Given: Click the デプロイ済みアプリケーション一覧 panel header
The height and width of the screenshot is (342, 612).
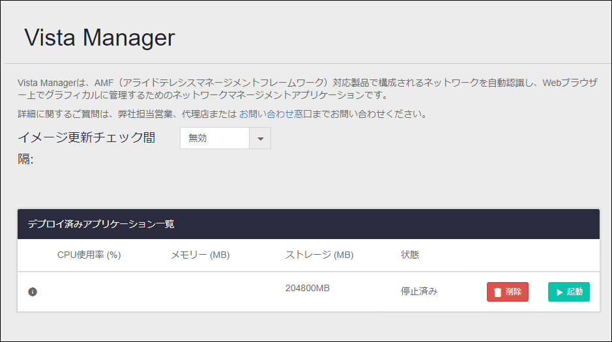Looking at the screenshot, I should click(x=308, y=224).
